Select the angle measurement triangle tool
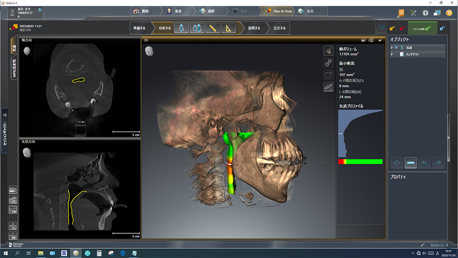The image size is (458, 258). [x=228, y=28]
